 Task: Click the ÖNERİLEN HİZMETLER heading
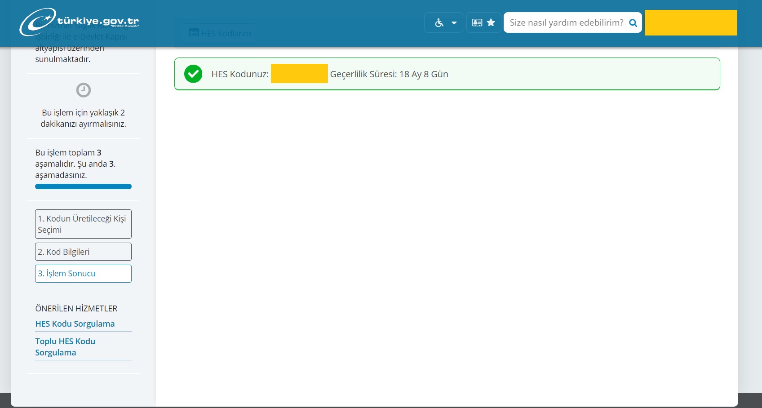click(76, 309)
